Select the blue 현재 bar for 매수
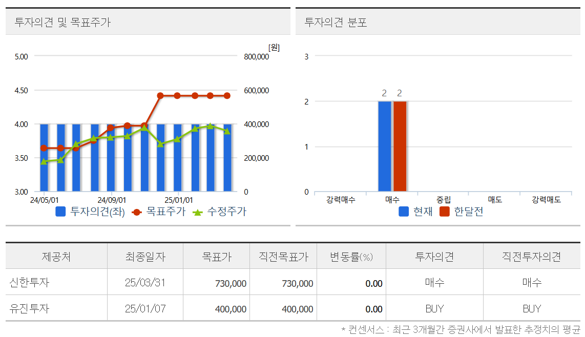 point(385,146)
